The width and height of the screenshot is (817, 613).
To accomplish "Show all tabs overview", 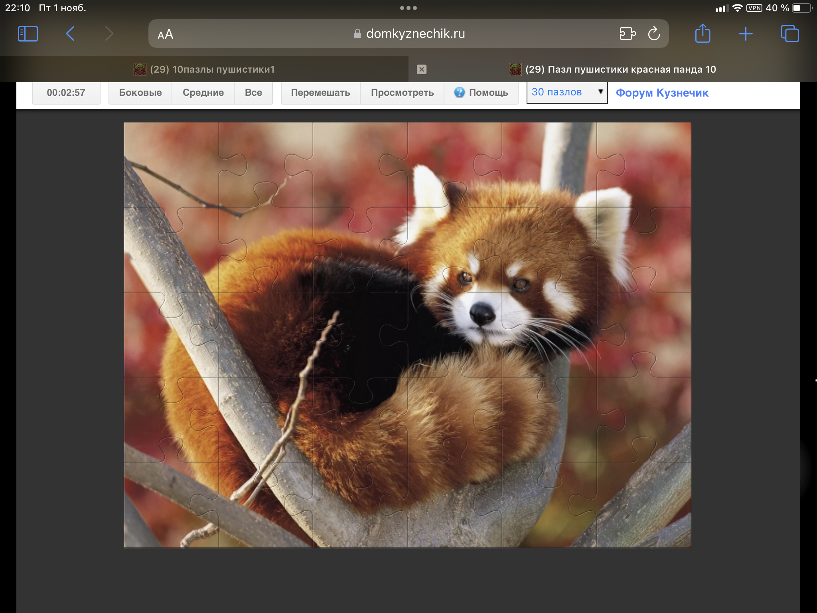I will click(790, 34).
